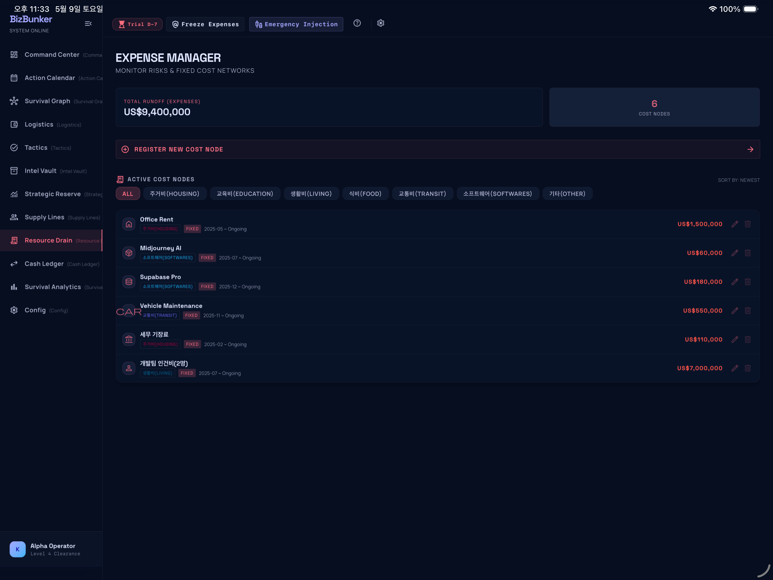
Task: Navigate to Tactics section
Action: click(51, 148)
